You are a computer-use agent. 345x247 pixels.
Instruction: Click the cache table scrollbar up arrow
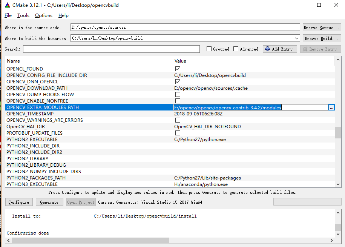(x=338, y=60)
